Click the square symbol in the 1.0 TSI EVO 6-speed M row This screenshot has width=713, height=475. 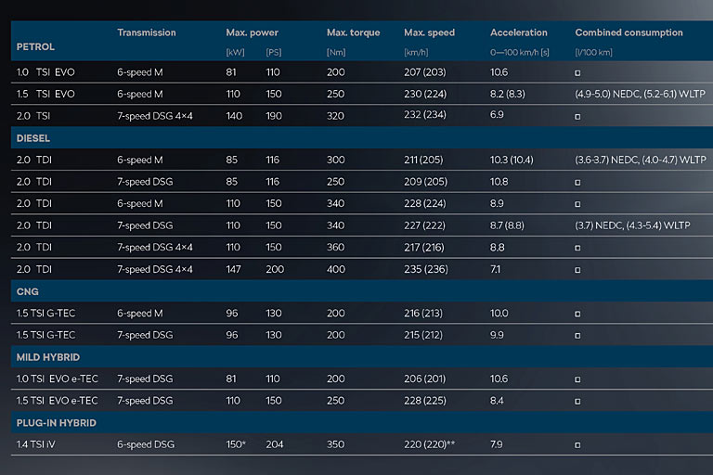click(578, 72)
